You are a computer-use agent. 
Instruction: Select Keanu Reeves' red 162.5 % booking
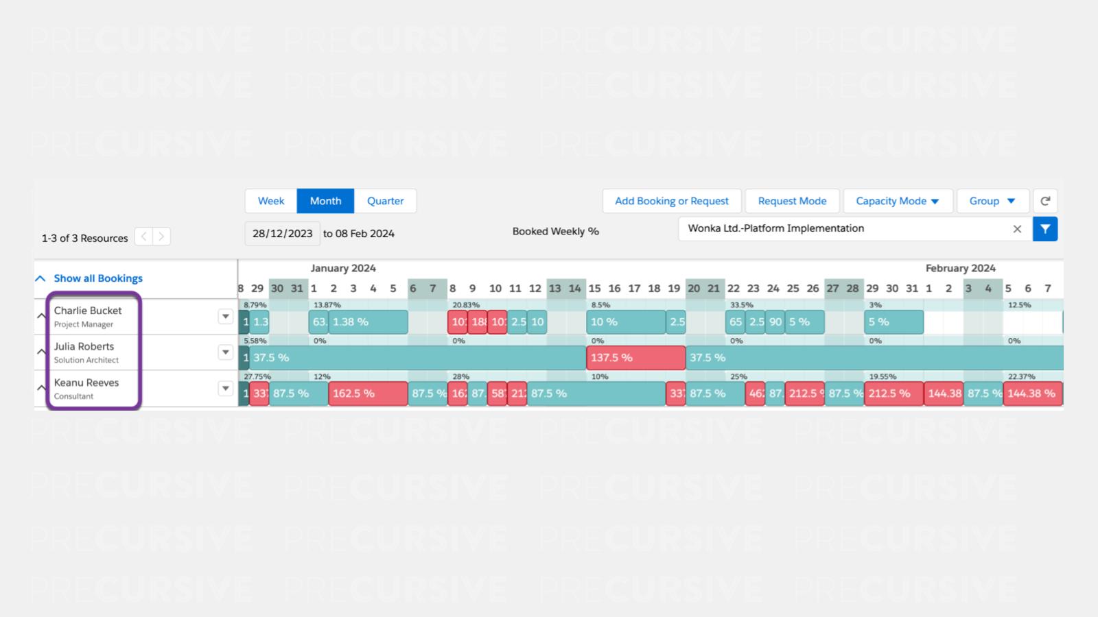tap(368, 394)
